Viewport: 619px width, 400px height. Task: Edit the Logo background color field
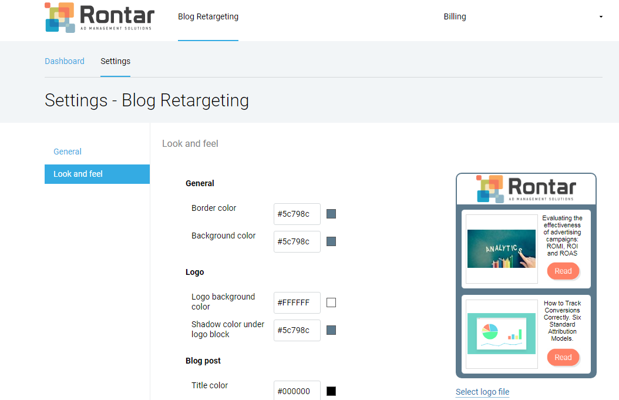[297, 303]
